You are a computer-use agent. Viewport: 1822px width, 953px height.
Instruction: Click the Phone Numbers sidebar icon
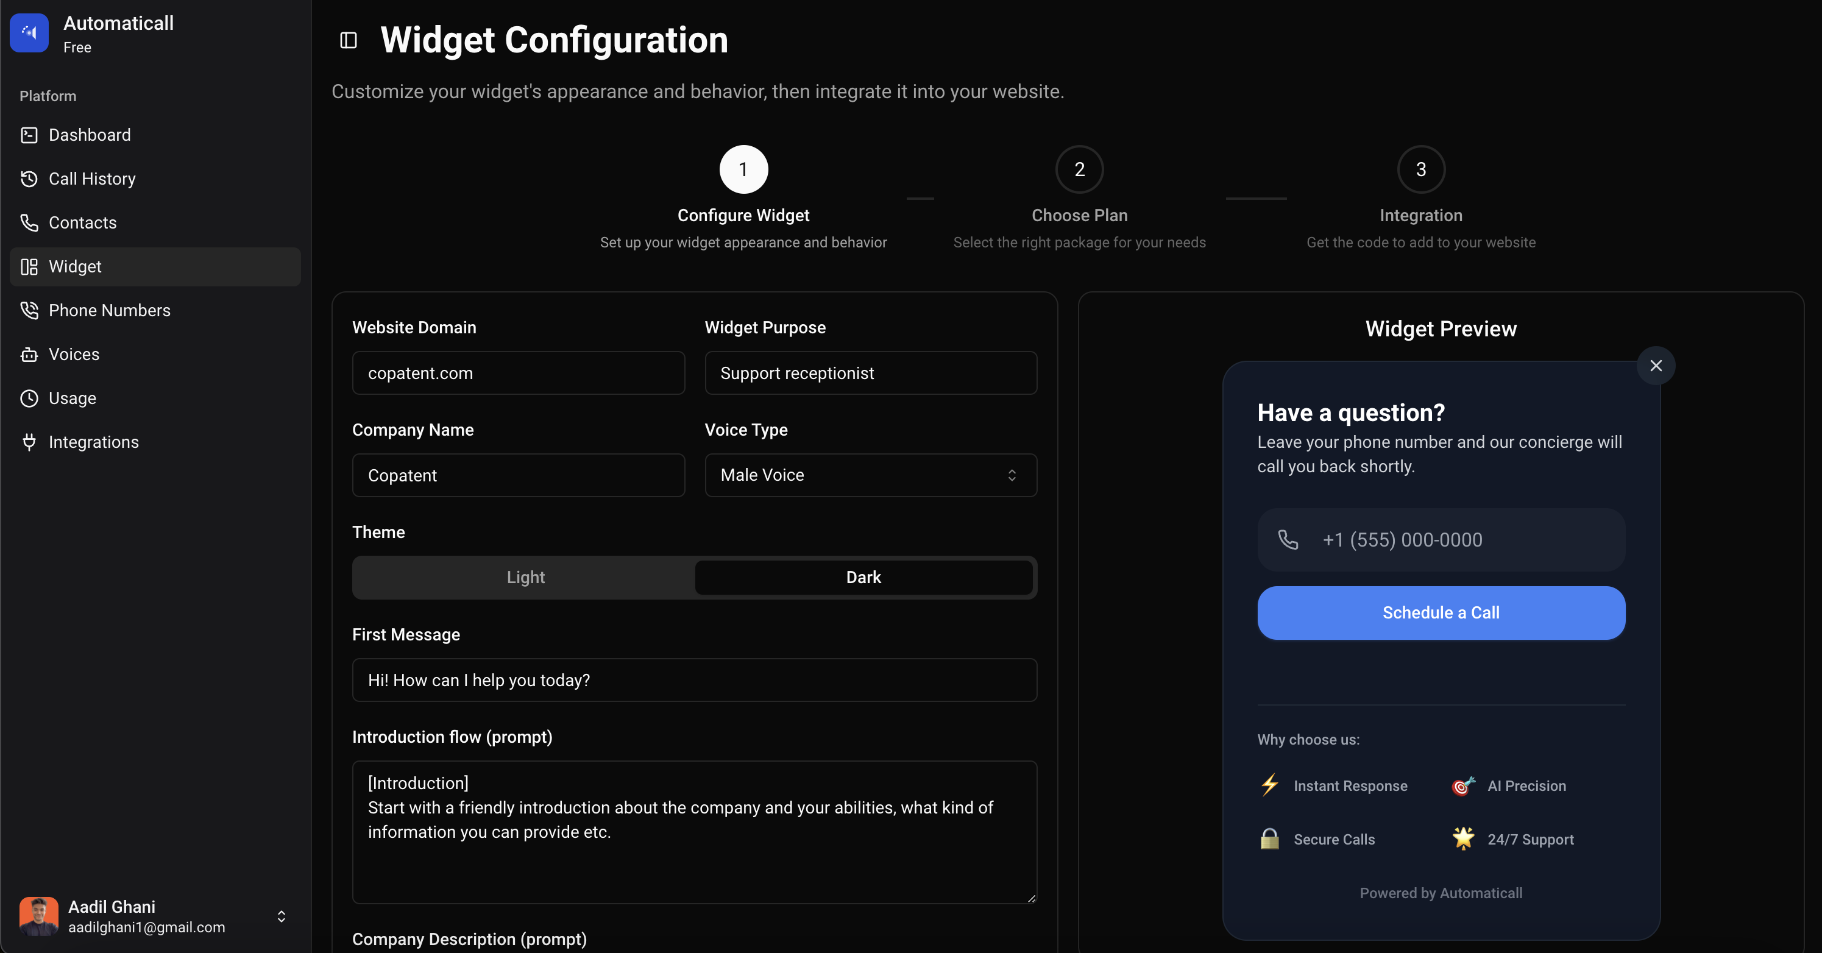click(x=29, y=310)
